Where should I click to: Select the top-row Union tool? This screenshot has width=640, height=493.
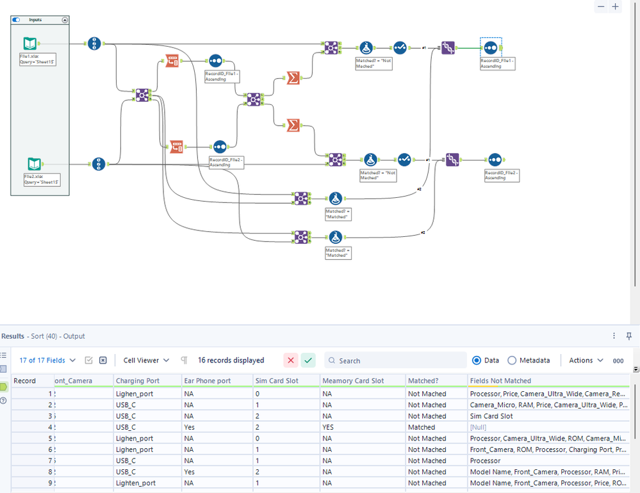click(448, 48)
